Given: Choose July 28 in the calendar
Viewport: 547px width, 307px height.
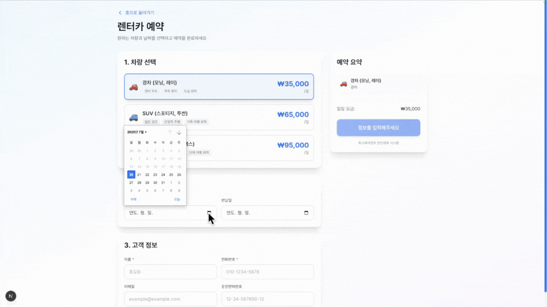Looking at the screenshot, I should (x=139, y=183).
